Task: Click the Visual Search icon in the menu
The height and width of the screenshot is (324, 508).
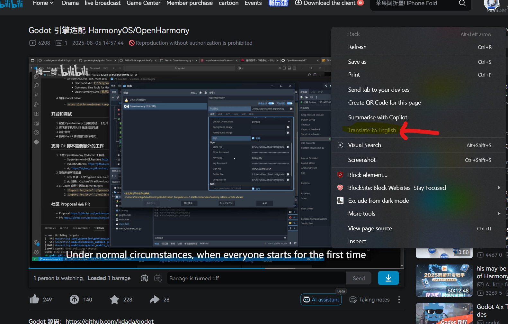Action: tap(340, 145)
